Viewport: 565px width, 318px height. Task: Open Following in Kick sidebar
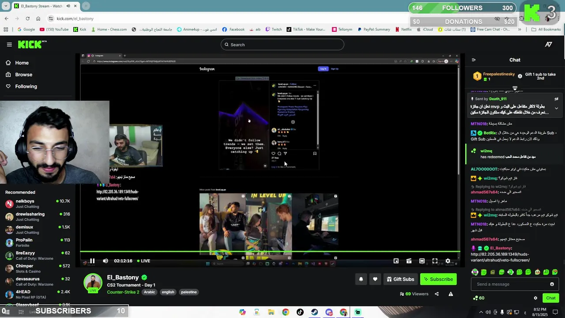tap(22, 87)
